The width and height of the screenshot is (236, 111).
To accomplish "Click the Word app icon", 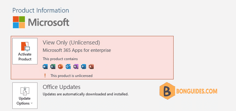I will pyautogui.click(x=45, y=67).
